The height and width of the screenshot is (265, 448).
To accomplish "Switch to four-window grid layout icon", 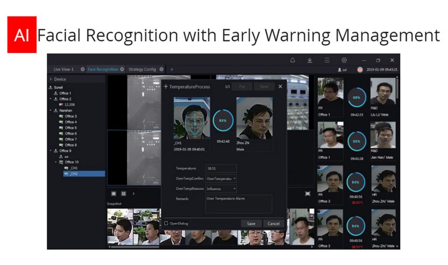I will (x=123, y=194).
